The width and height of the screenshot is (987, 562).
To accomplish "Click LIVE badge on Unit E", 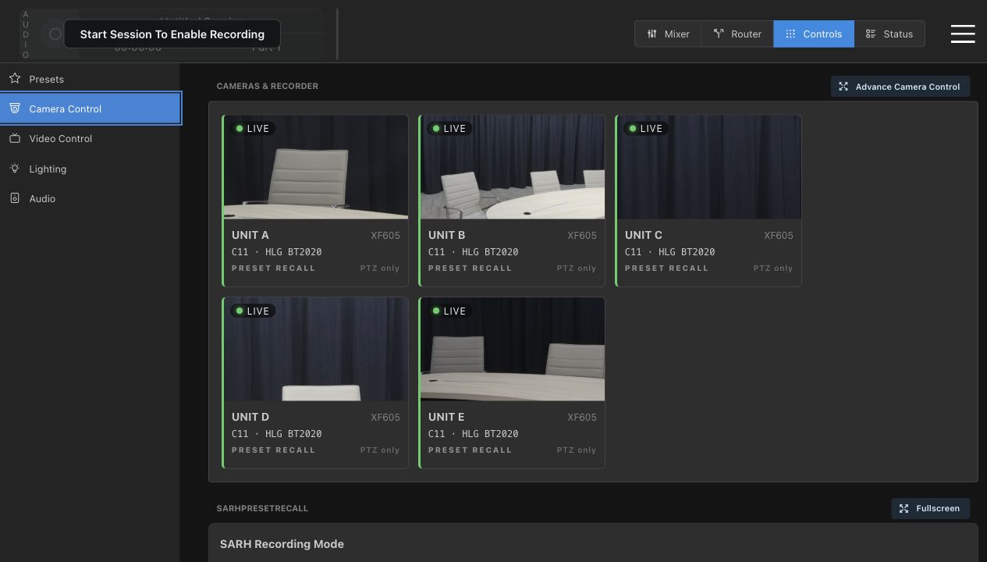I will (449, 311).
